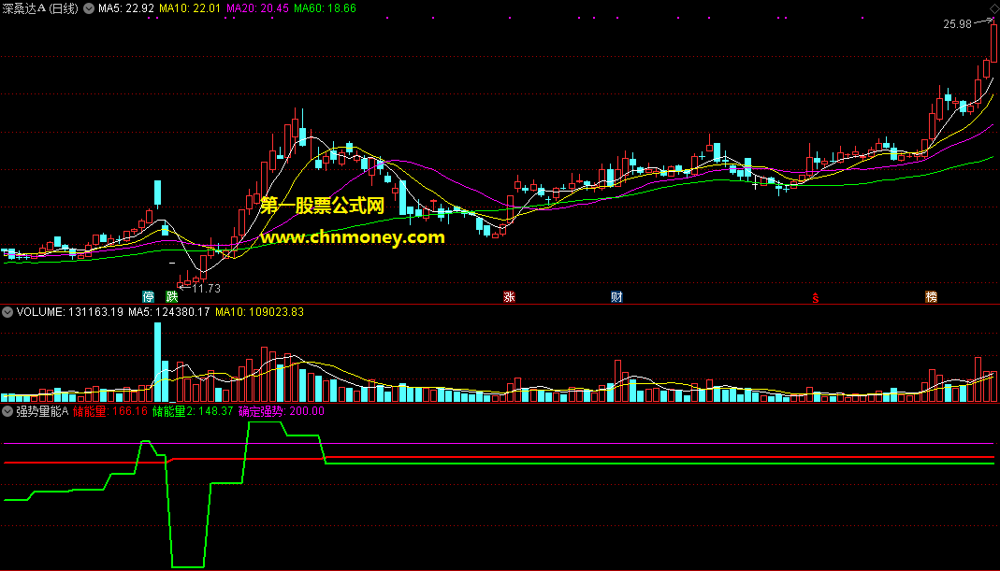Screen dimensions: 1000x571
Task: Click the MA60: 18.66 label
Action: (x=326, y=8)
